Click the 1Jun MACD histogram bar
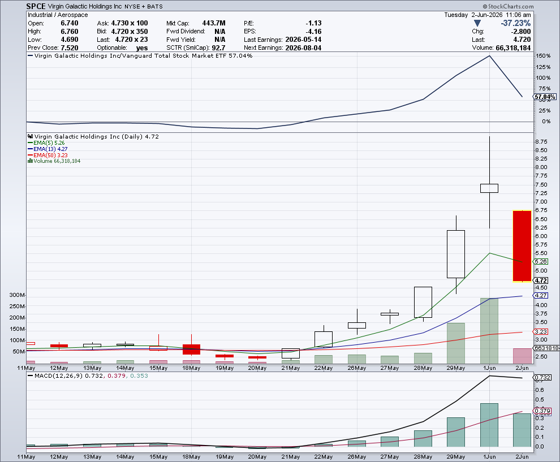Image resolution: width=560 pixels, height=462 pixels. (489, 425)
